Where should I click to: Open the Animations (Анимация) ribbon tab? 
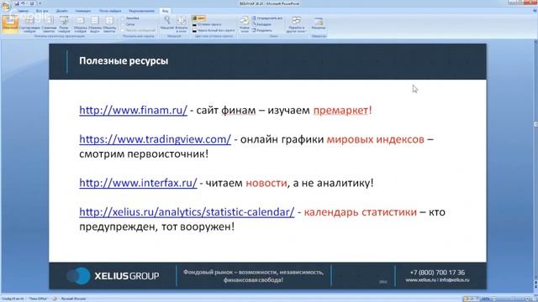83,11
